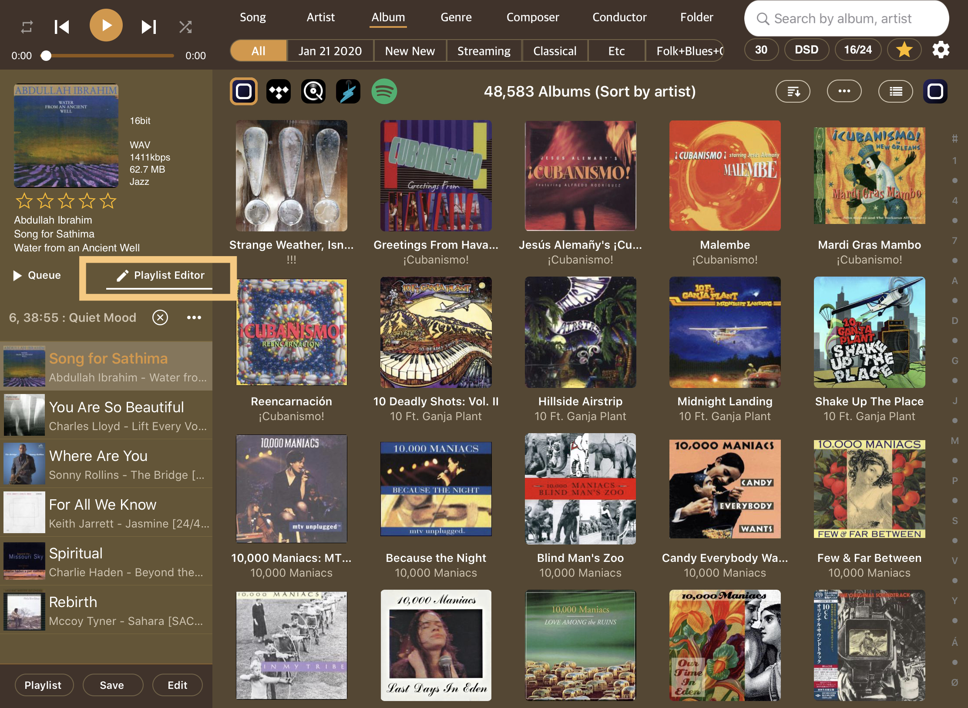Select the Streaming filter

click(x=484, y=51)
